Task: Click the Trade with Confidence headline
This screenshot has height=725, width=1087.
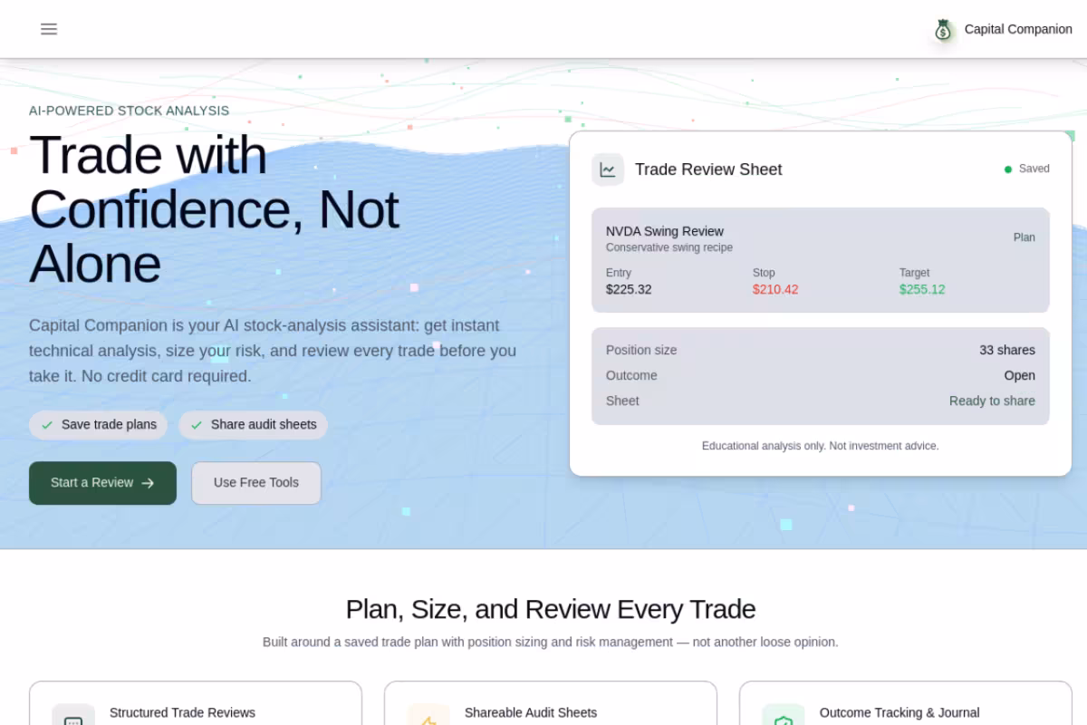Action: coord(214,208)
